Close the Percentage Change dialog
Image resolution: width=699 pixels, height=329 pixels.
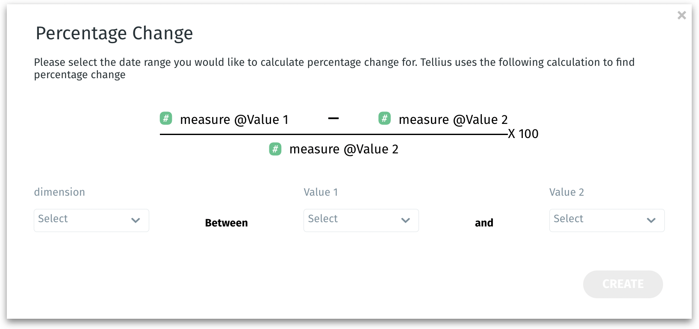pos(681,15)
